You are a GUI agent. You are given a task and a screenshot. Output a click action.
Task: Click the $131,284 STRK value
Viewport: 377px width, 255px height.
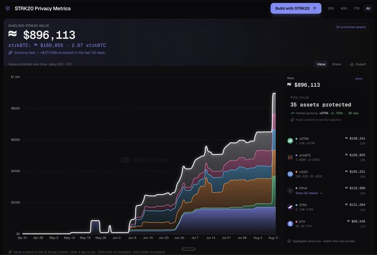point(355,205)
